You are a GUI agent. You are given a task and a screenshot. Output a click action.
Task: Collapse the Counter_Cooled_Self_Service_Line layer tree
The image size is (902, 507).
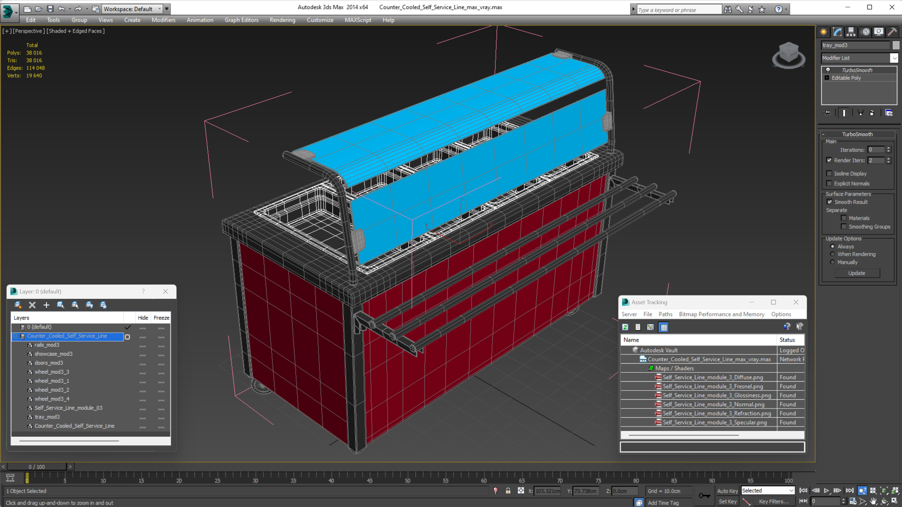15,336
